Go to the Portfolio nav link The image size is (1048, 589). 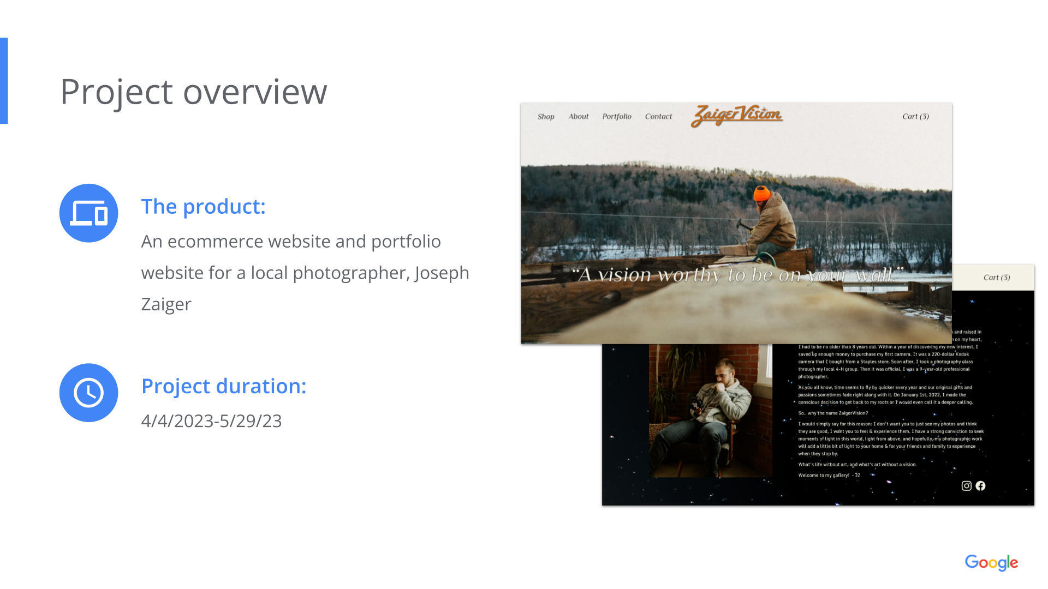tap(617, 117)
